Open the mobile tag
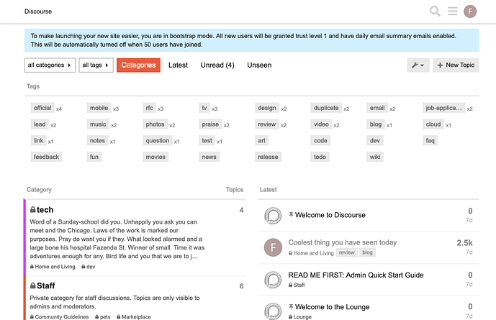This screenshot has height=320, width=496. pyautogui.click(x=99, y=108)
